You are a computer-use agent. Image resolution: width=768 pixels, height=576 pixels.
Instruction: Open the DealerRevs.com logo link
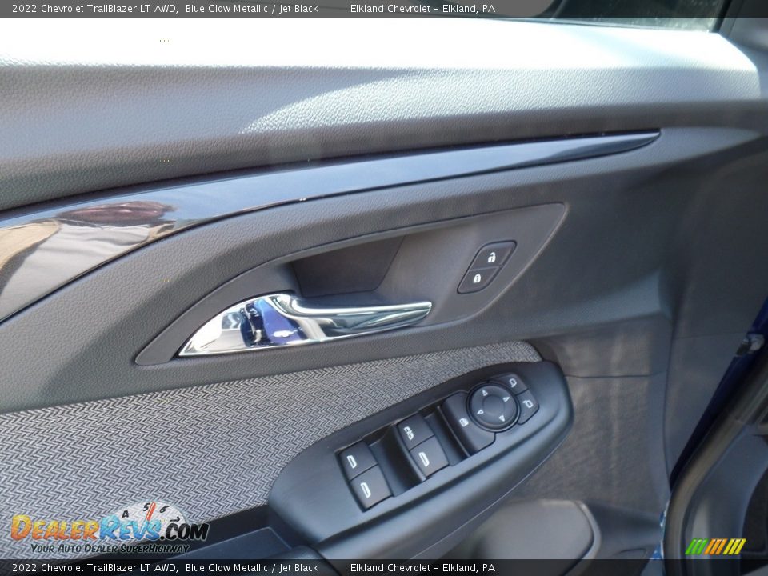click(x=110, y=528)
